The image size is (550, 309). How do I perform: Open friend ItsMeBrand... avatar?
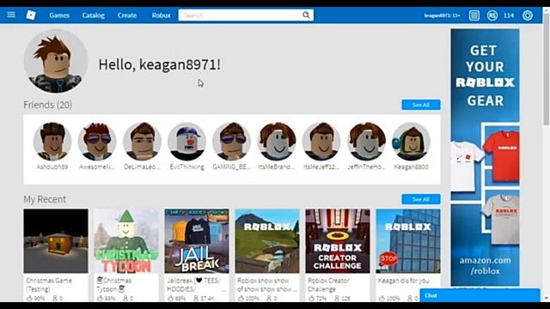click(x=277, y=141)
